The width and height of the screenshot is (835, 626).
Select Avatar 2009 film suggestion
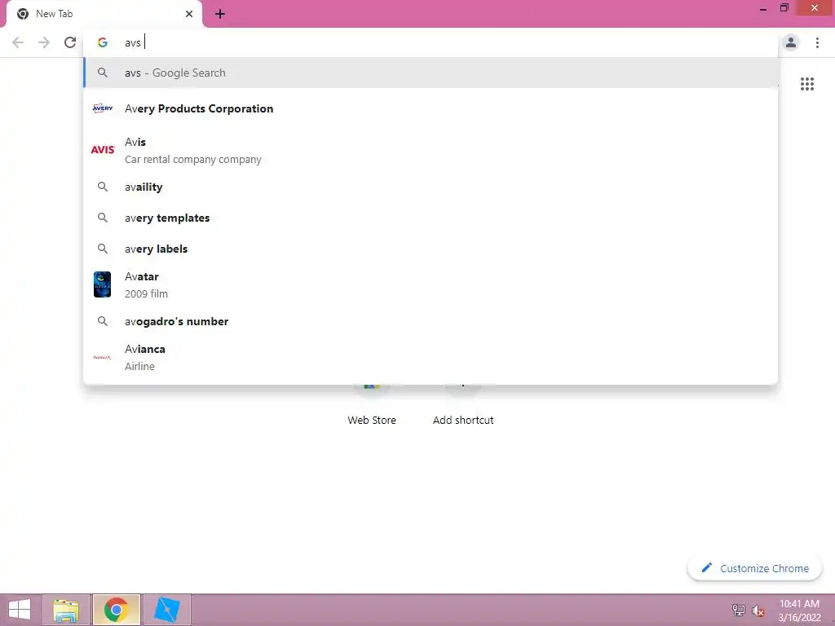[431, 284]
